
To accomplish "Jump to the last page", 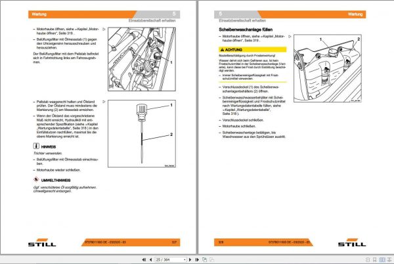I will 197,259.
